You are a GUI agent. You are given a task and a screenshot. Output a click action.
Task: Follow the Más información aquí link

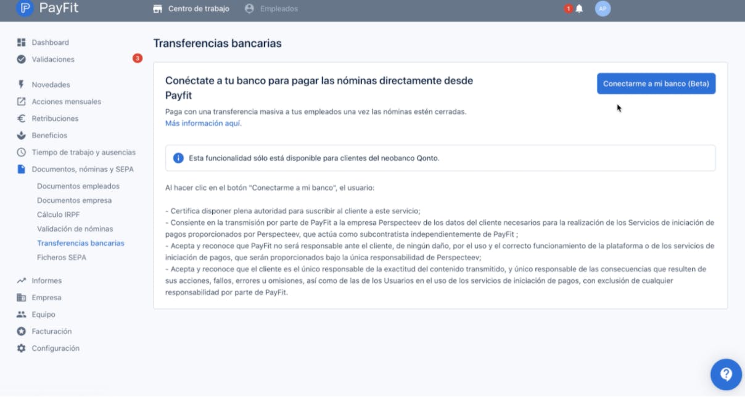204,123
